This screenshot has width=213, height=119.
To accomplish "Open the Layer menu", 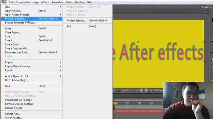I will click(x=36, y=2).
